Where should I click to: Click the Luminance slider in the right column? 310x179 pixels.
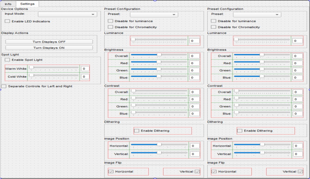262,40
